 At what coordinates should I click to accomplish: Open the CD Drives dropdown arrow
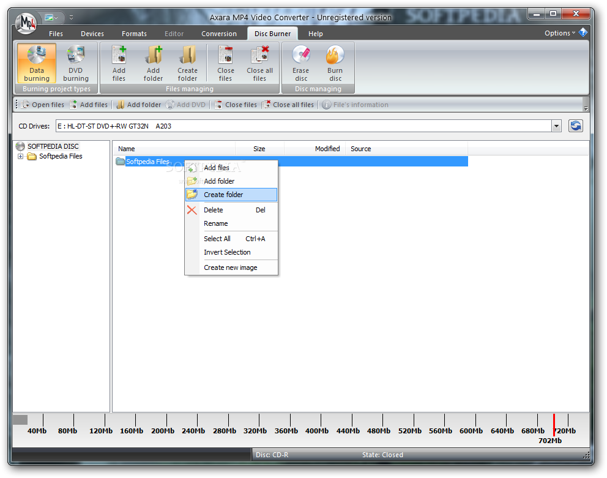tap(557, 126)
